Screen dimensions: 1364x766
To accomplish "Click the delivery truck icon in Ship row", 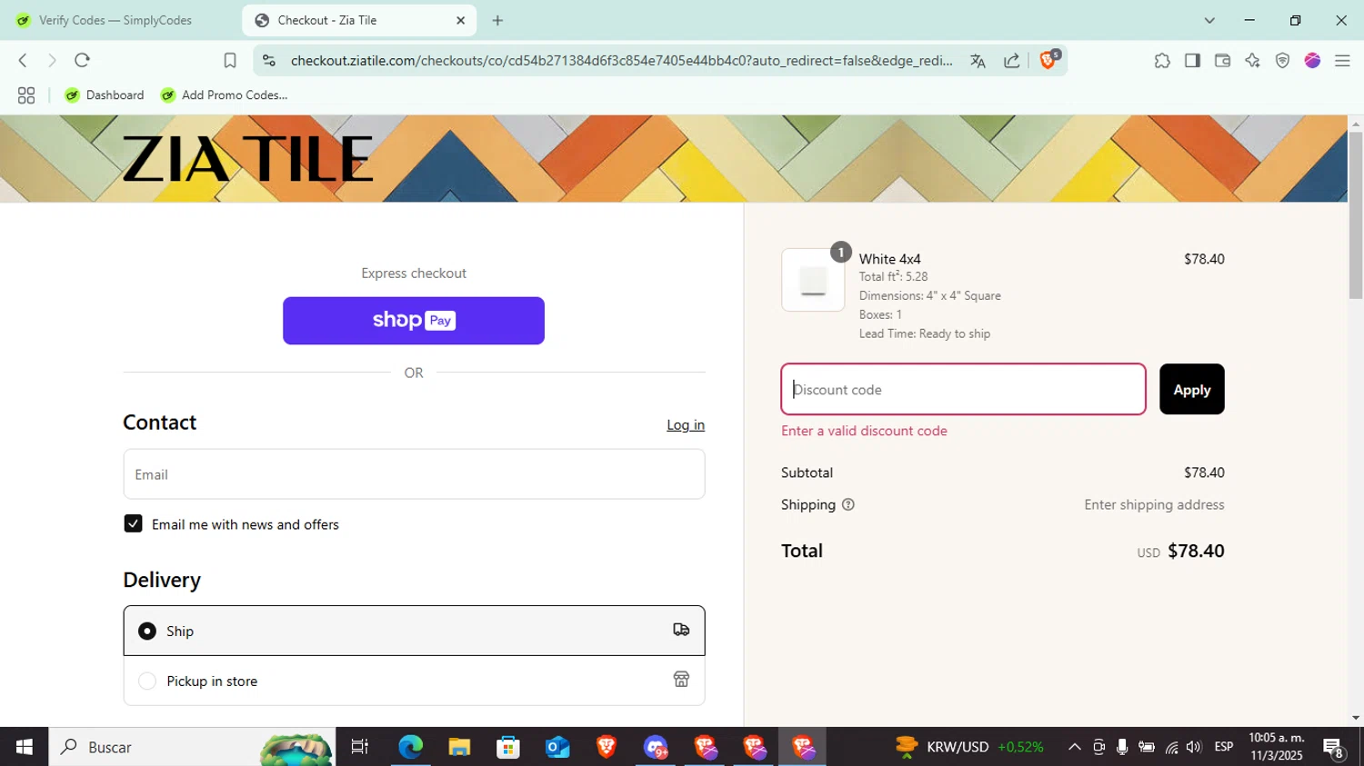I will click(681, 630).
